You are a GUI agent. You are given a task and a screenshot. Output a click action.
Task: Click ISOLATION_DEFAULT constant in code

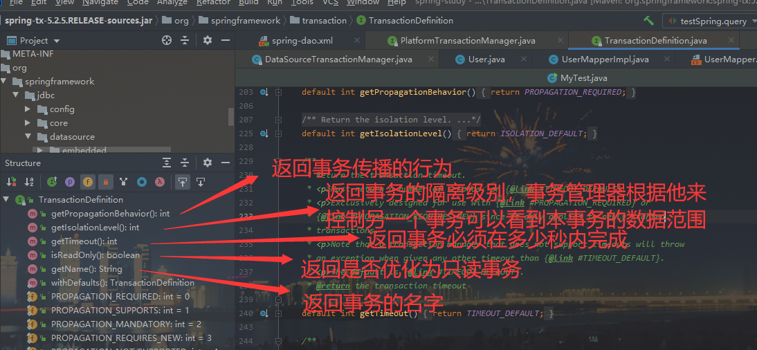542,133
